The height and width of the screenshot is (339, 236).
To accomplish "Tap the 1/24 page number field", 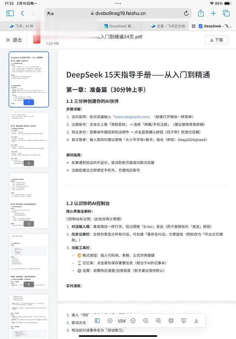I will click(x=121, y=321).
